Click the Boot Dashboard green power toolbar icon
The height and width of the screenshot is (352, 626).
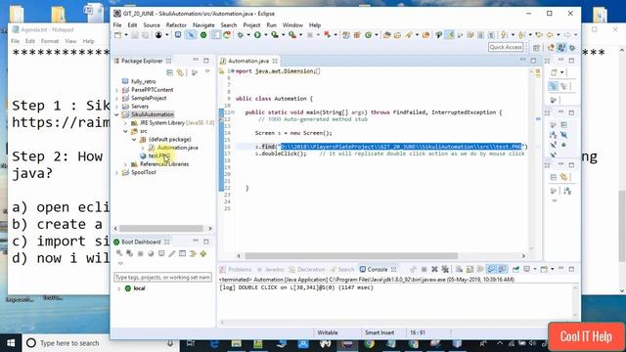click(203, 35)
